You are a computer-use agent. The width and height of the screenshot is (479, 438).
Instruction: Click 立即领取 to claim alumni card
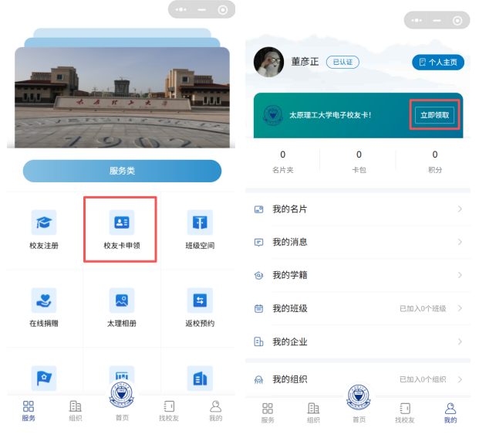[435, 115]
